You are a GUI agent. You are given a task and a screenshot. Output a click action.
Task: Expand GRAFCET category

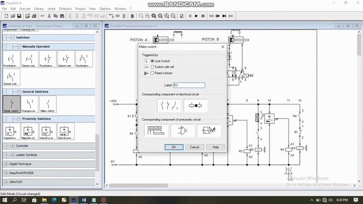6,182
